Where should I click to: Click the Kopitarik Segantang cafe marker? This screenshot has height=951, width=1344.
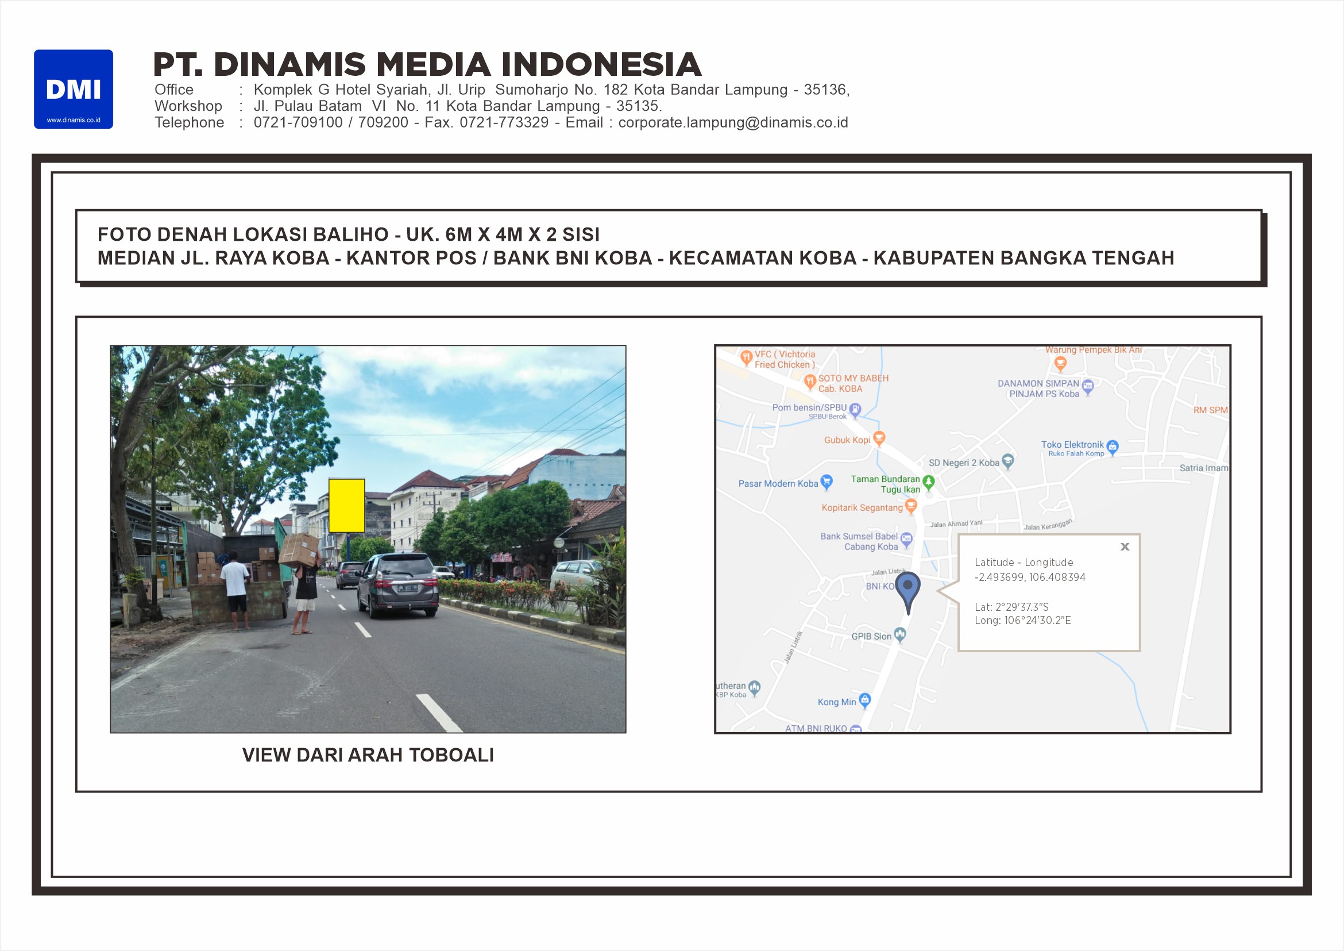click(x=911, y=507)
